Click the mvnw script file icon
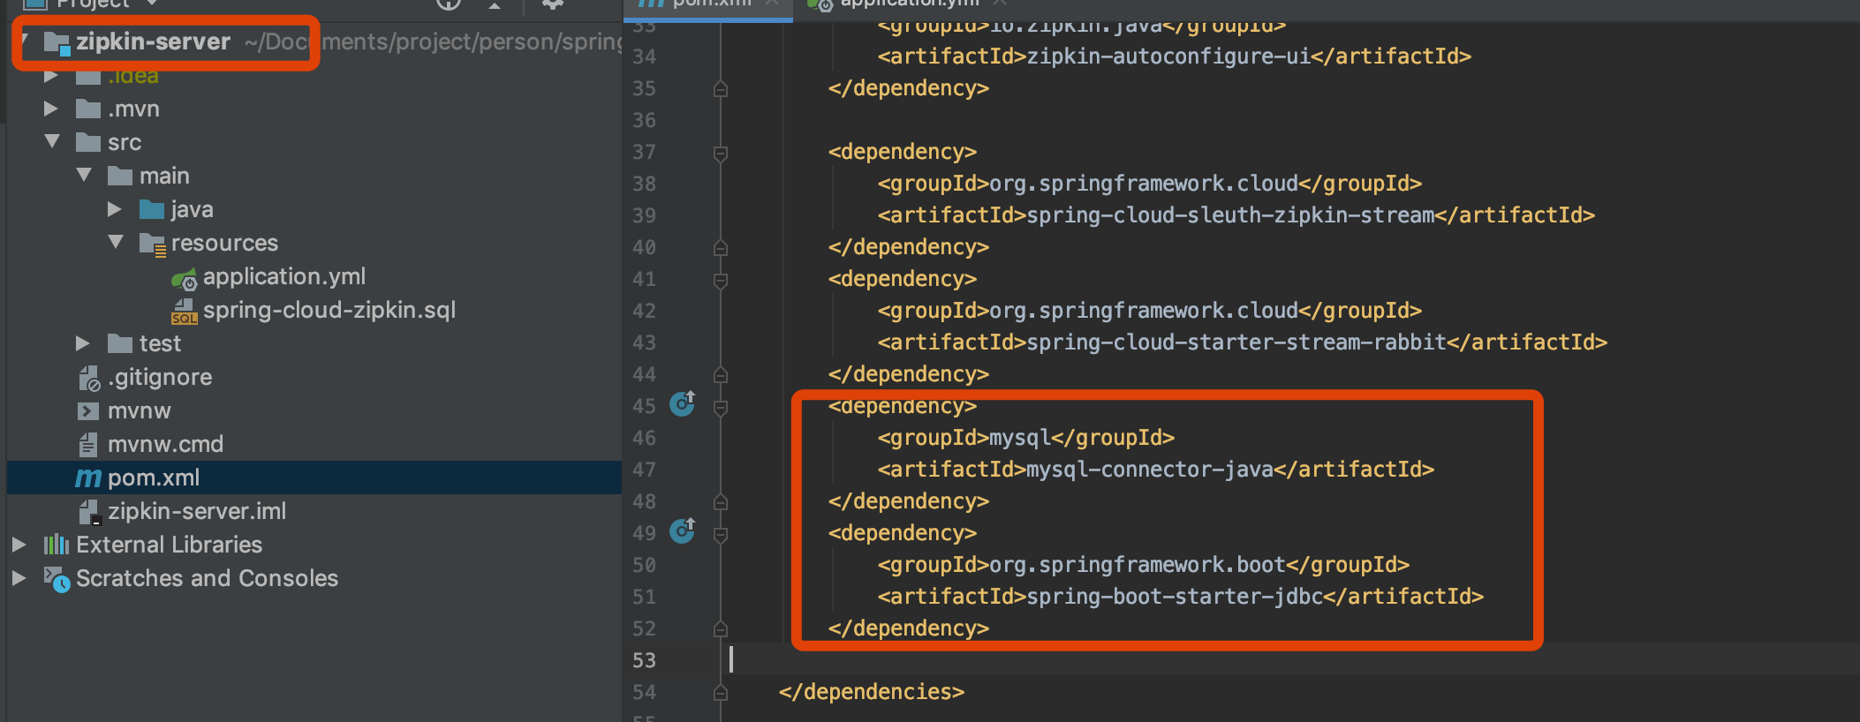 pyautogui.click(x=88, y=411)
